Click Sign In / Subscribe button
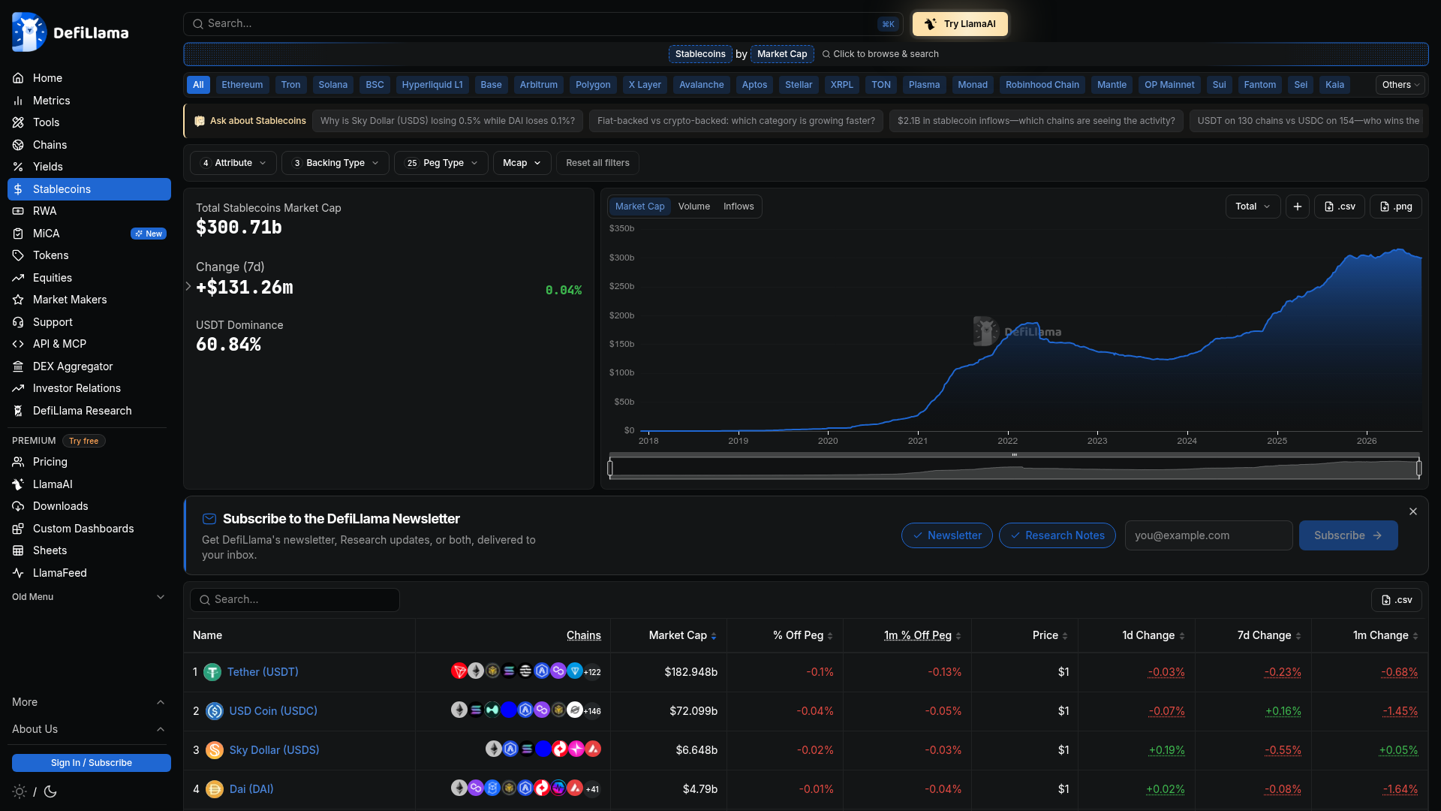Viewport: 1441px width, 811px height. pyautogui.click(x=92, y=763)
